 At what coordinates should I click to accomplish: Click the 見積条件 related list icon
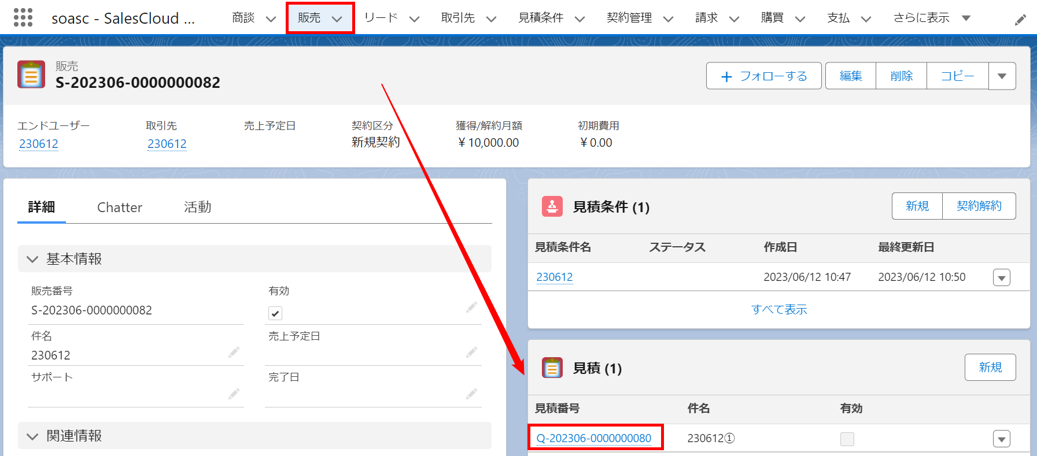552,206
